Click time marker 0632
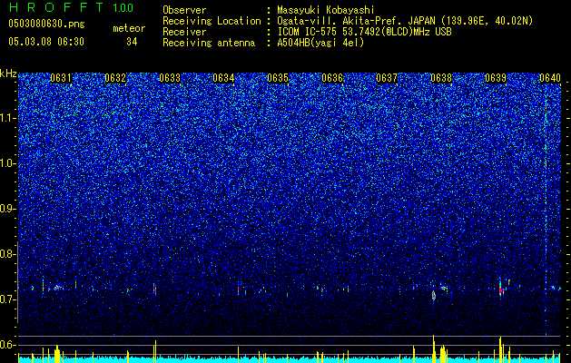This screenshot has height=363, width=571. (x=115, y=78)
